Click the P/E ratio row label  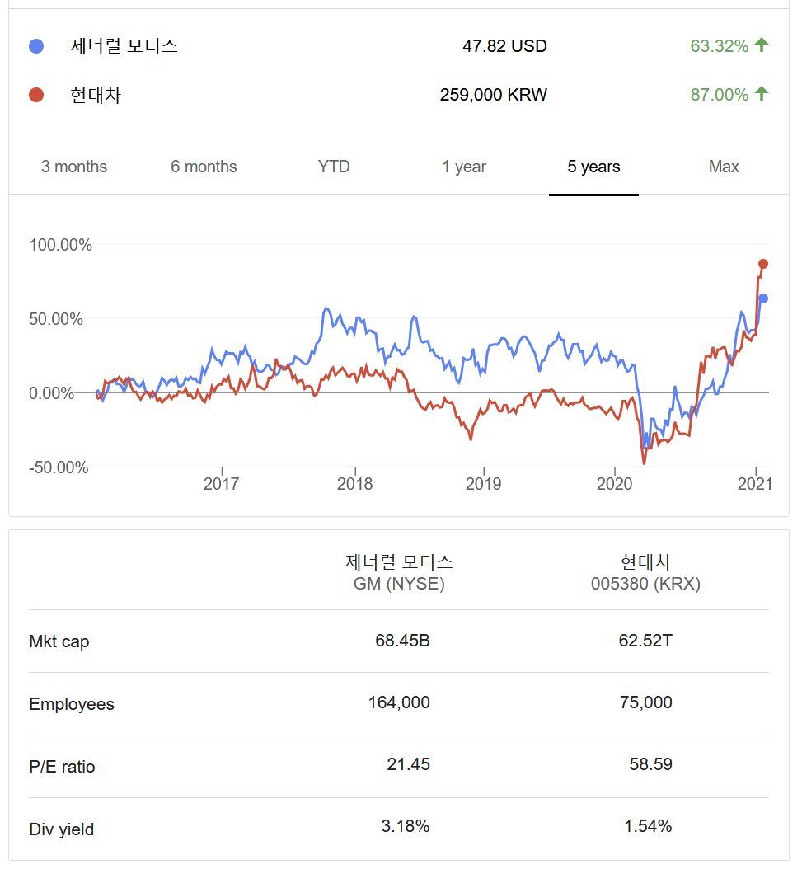tap(62, 767)
